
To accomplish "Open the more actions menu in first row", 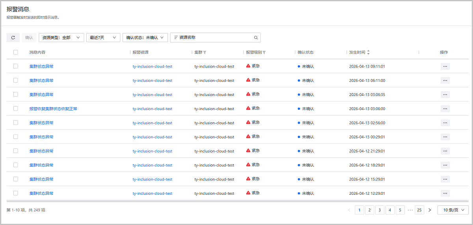I will (x=445, y=66).
